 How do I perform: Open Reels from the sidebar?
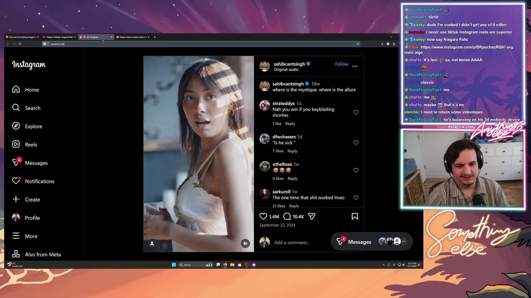coord(24,144)
